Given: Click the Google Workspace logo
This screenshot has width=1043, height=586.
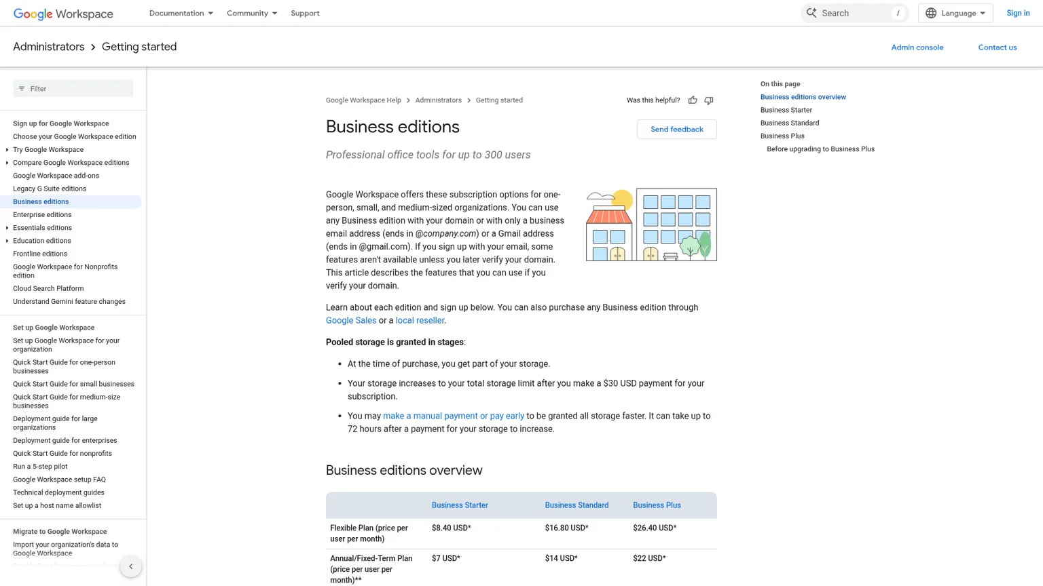Looking at the screenshot, I should pyautogui.click(x=63, y=14).
